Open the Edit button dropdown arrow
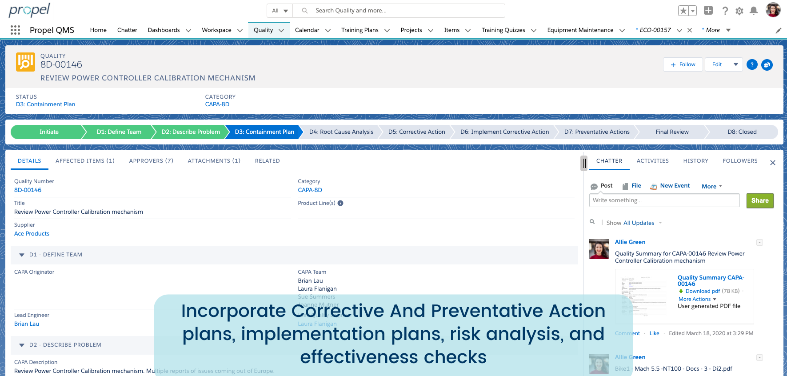The height and width of the screenshot is (376, 787). click(736, 64)
